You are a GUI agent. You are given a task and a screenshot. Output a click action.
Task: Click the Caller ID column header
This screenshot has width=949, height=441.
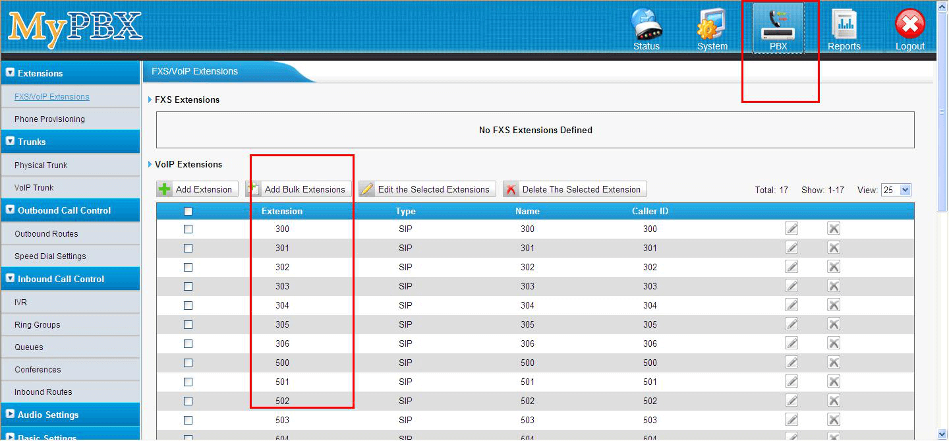(650, 212)
